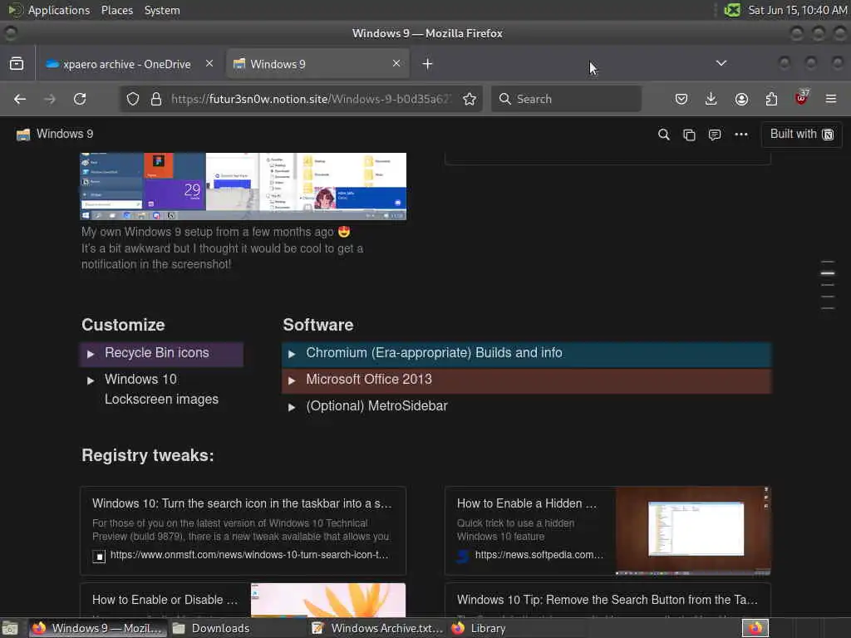Close the Windows 9 tab
The height and width of the screenshot is (638, 851).
click(396, 63)
